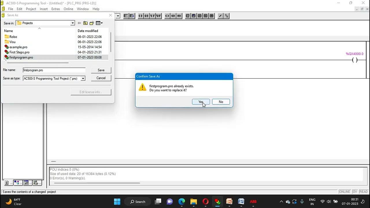Image resolution: width=370 pixels, height=208 pixels.
Task: Go back to last folder visited
Action: [79, 23]
